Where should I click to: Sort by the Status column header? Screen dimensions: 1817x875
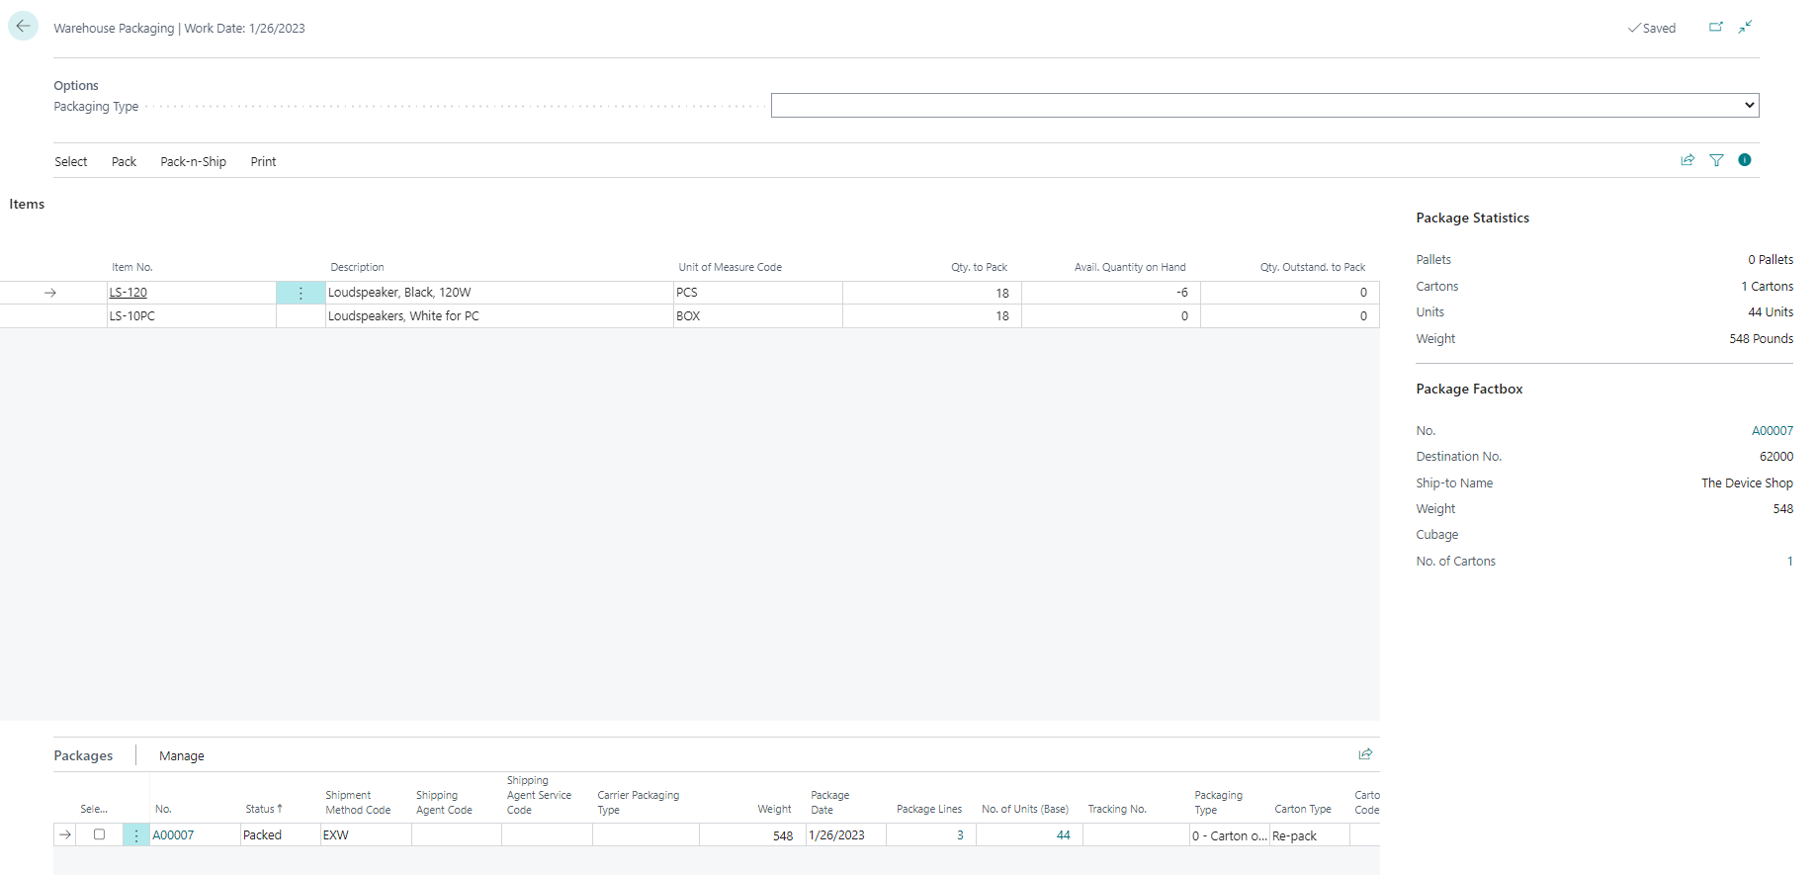263,809
